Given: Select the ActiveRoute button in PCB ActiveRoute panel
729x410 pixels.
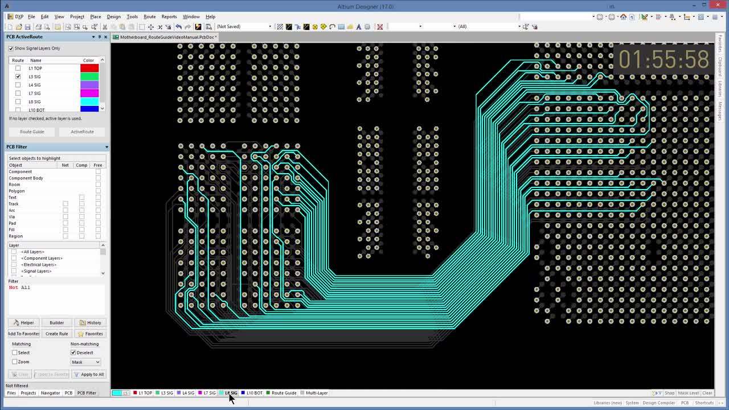Looking at the screenshot, I should [82, 132].
